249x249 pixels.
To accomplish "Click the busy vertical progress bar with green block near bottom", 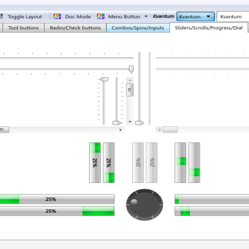I will click(194, 162).
